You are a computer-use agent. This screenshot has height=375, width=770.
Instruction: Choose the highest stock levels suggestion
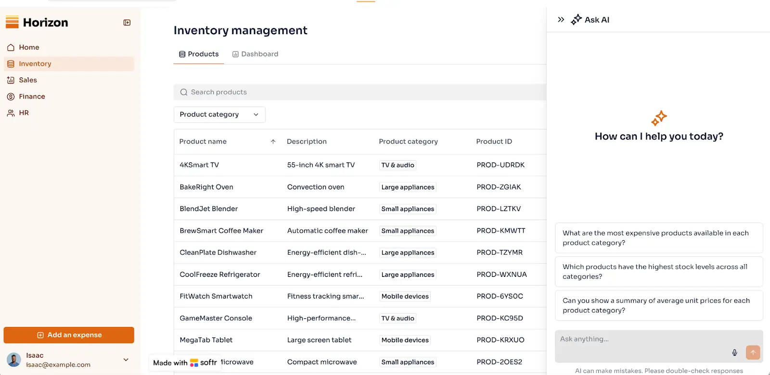[659, 272]
